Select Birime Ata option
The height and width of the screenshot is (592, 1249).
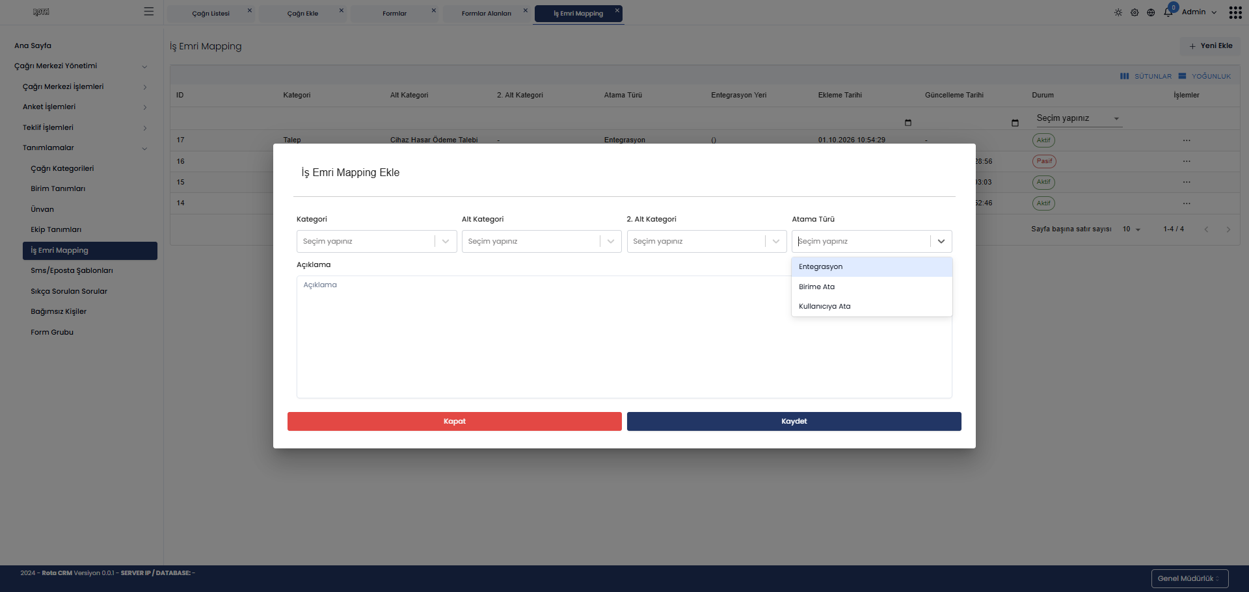tap(872, 287)
